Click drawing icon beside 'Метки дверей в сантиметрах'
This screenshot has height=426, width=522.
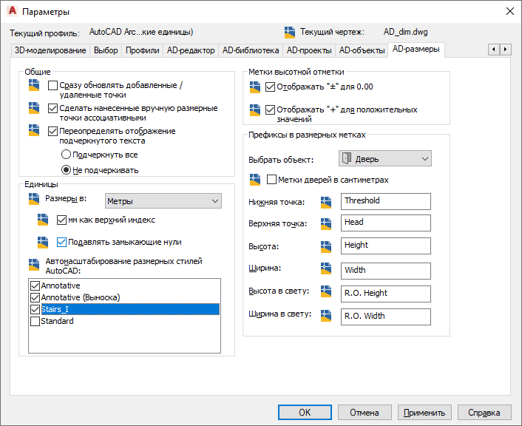point(255,180)
